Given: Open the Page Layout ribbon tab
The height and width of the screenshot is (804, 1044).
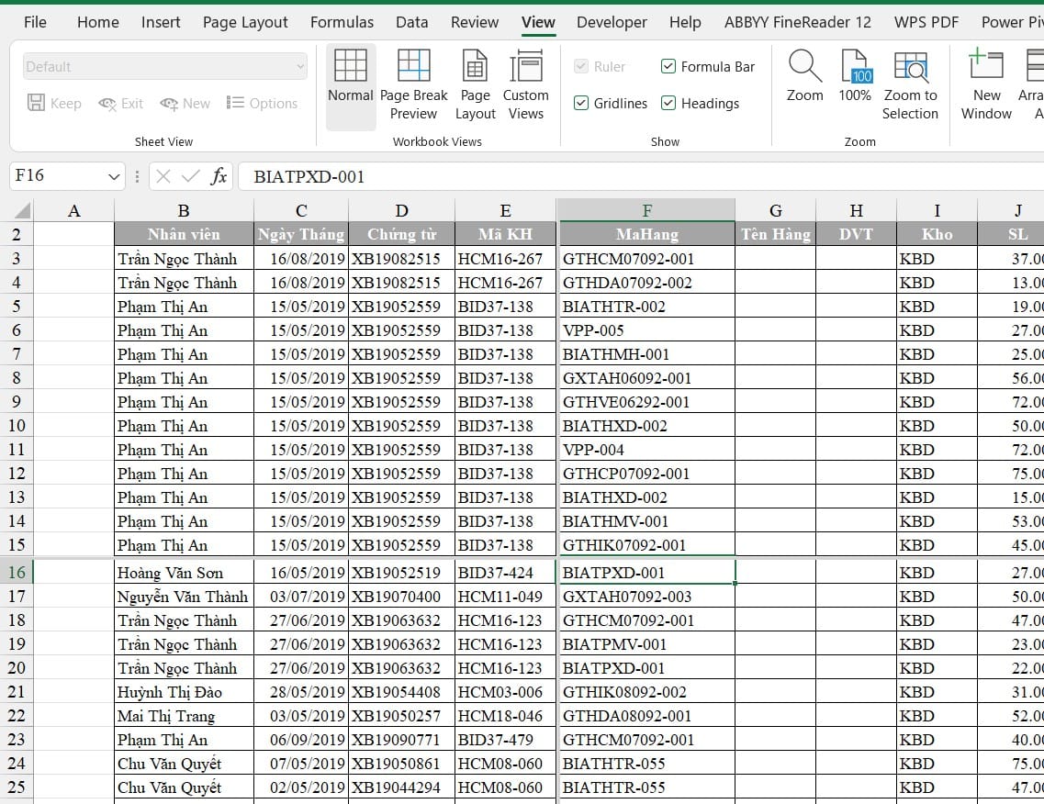Looking at the screenshot, I should coord(245,22).
